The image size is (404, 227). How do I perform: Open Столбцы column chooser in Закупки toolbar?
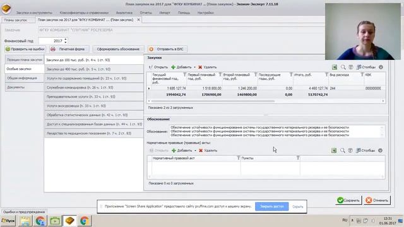[366, 67]
